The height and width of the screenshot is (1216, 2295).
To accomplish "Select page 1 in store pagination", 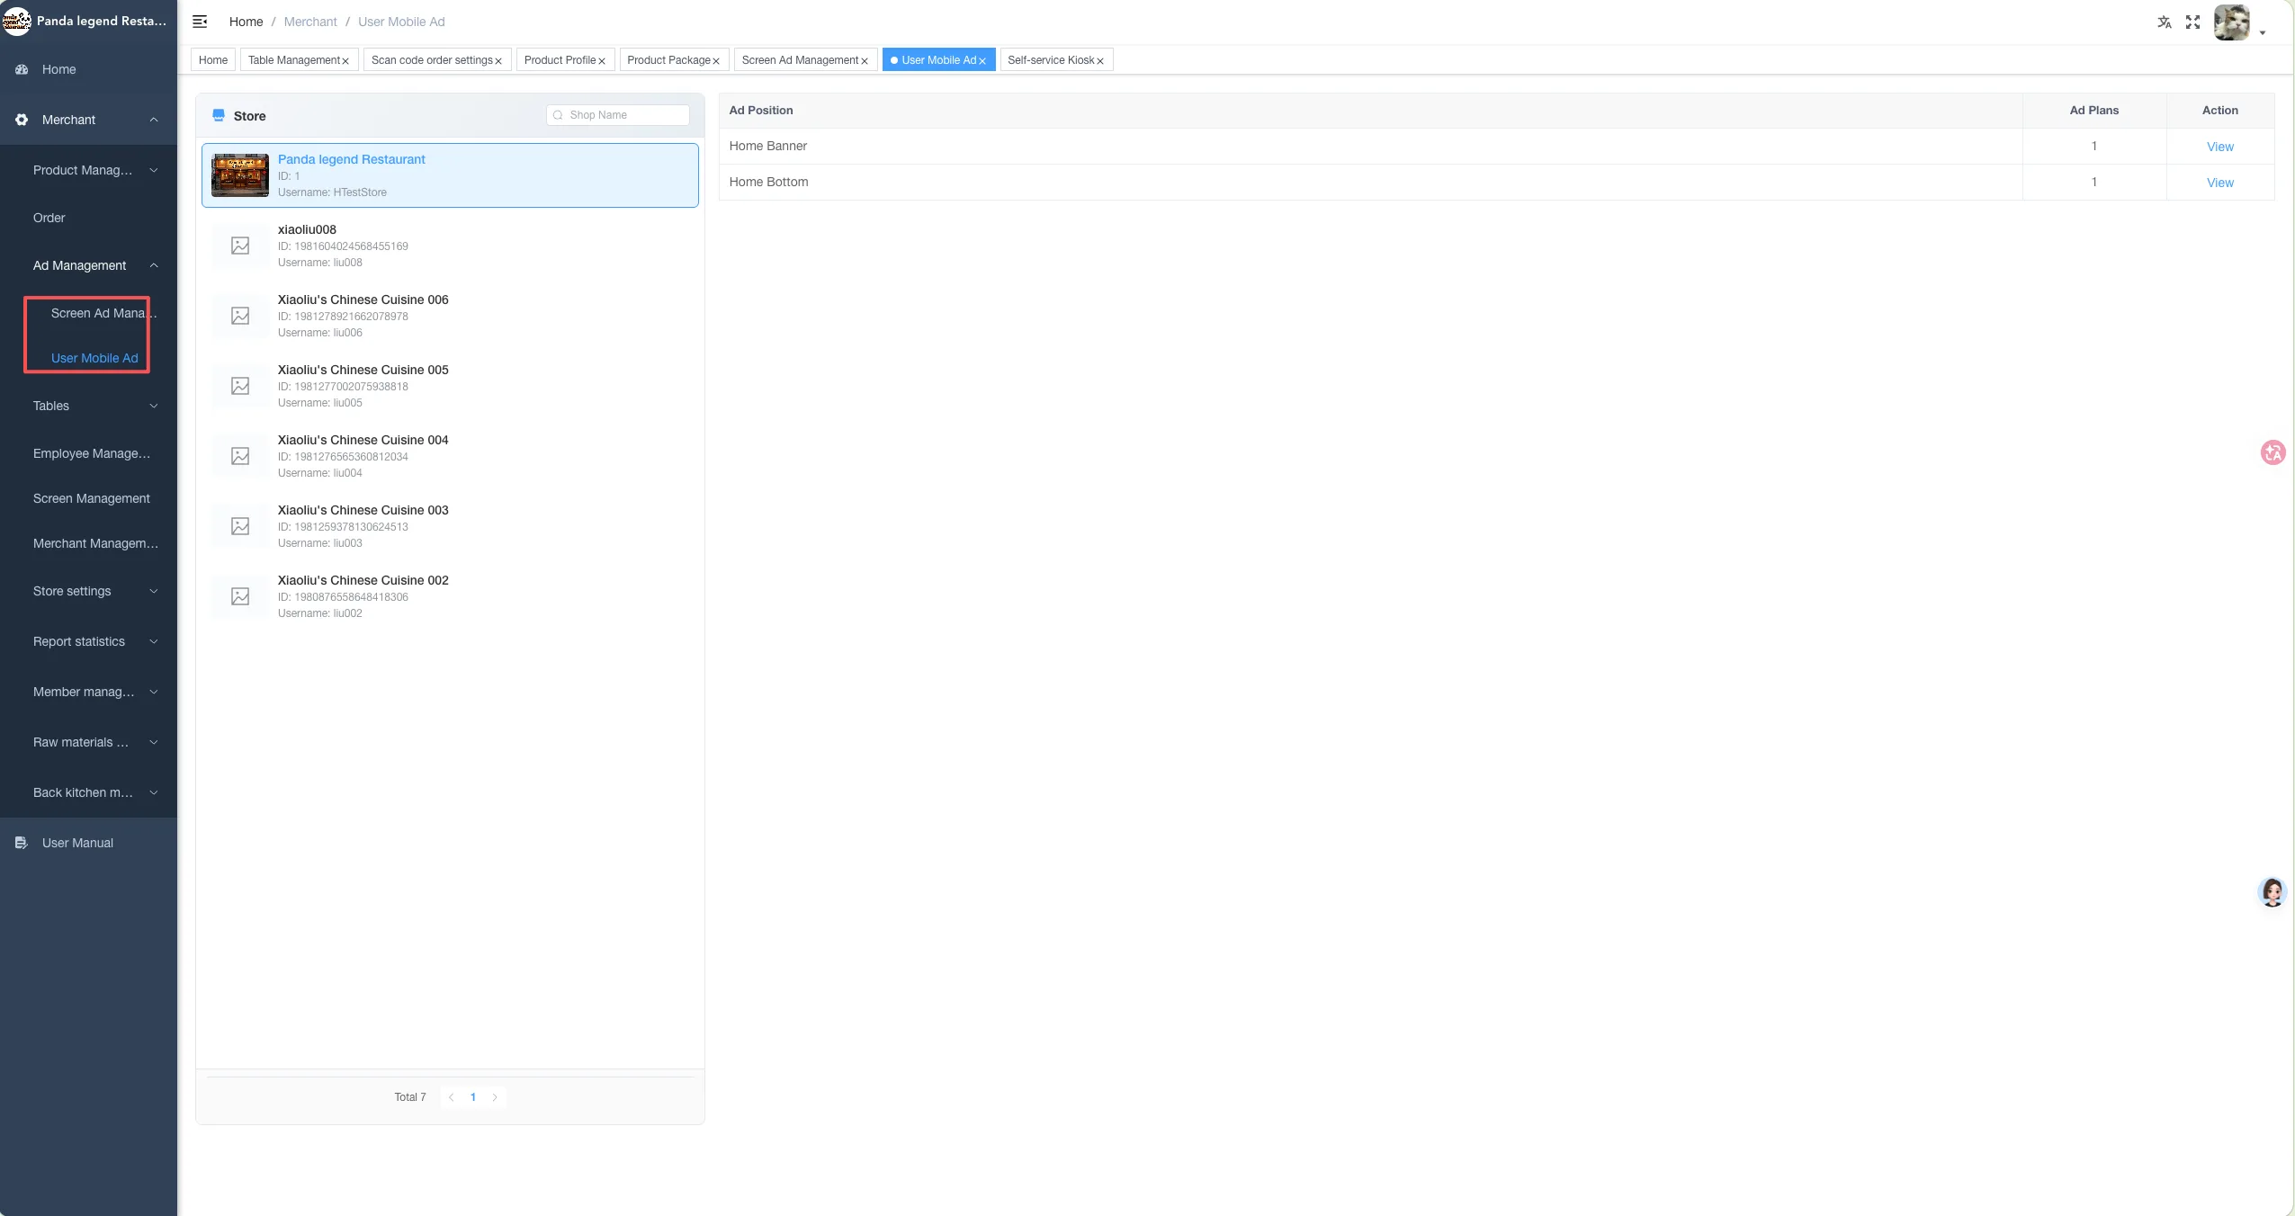I will pyautogui.click(x=473, y=1097).
